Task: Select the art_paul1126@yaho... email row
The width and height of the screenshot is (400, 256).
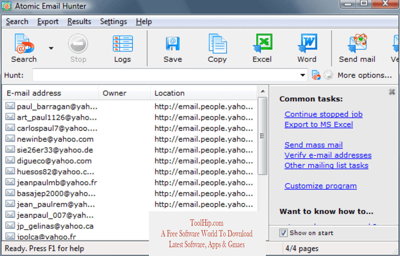Action: (x=130, y=117)
